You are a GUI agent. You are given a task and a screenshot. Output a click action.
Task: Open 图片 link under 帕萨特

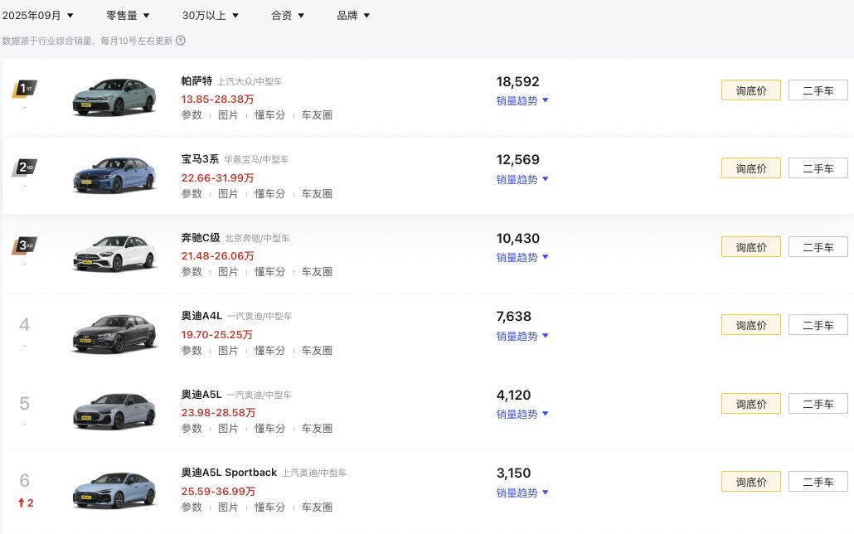click(x=228, y=115)
